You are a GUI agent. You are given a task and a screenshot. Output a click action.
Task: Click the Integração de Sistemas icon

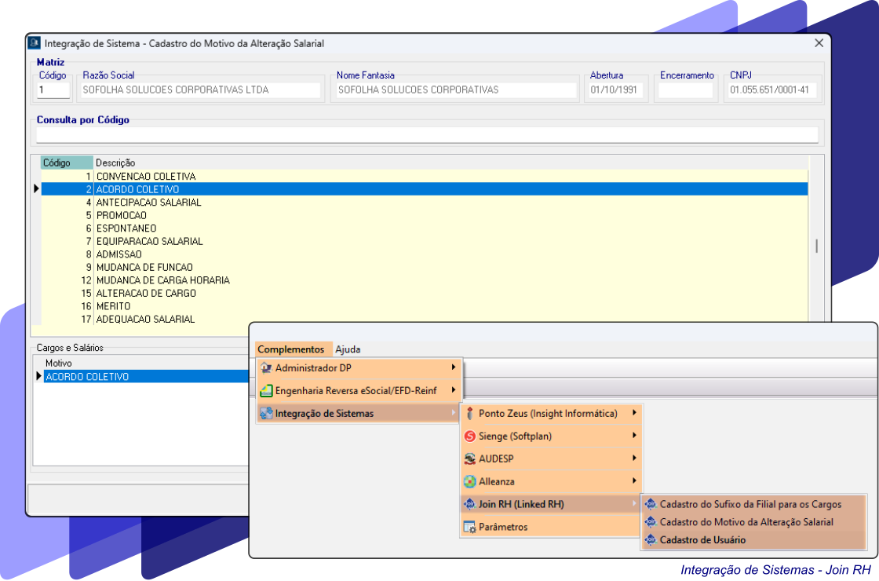coord(266,413)
